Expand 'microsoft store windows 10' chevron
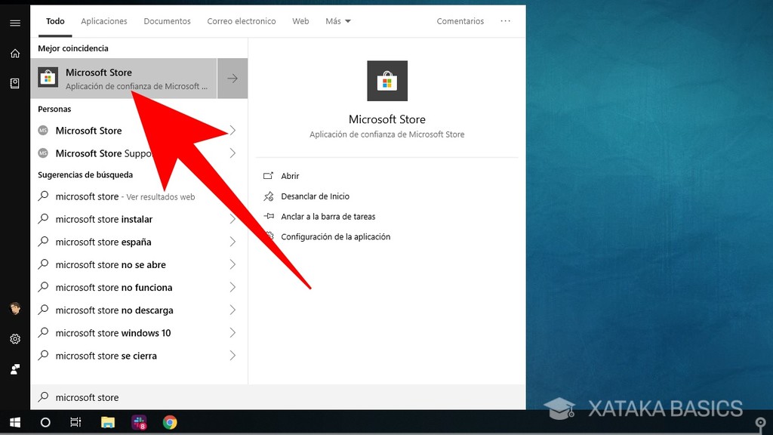This screenshot has height=435, width=773. 233,332
